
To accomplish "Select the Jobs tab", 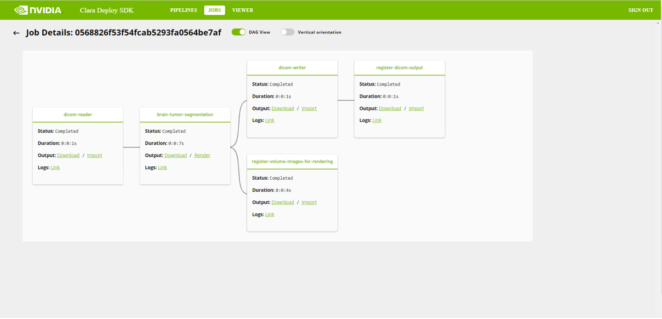I will point(214,10).
